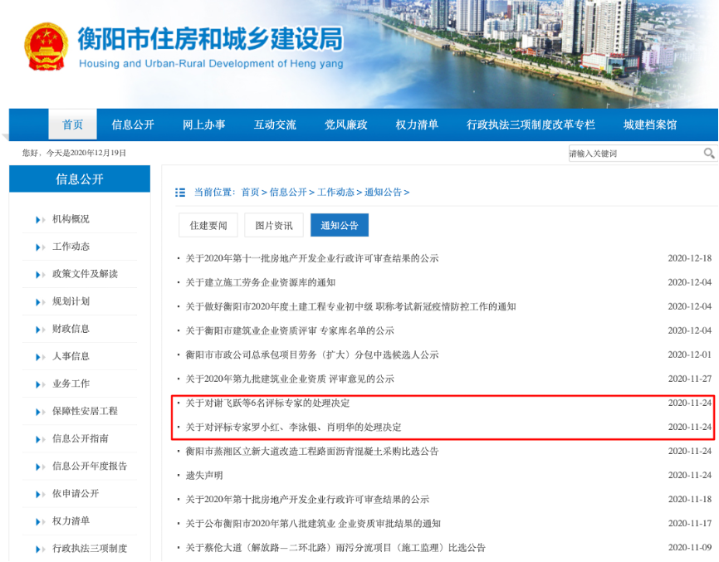Click the arrow icon beside 人事信息
This screenshot has width=719, height=562.
coord(40,357)
